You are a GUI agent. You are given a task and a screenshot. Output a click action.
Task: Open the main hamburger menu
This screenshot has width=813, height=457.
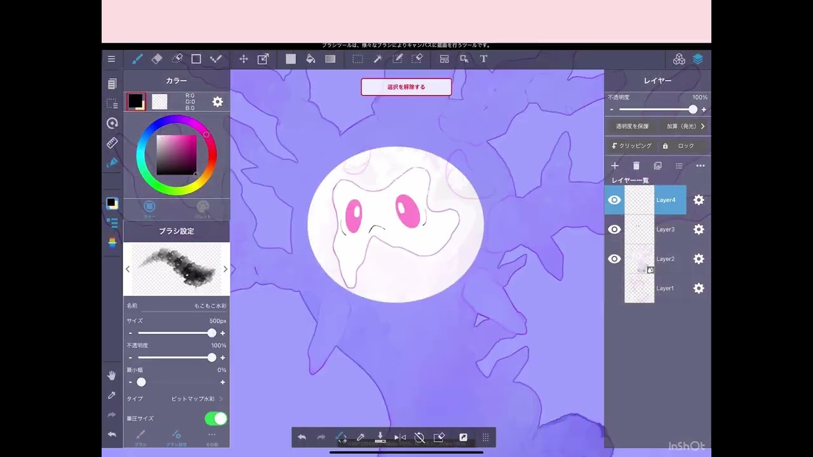(x=111, y=59)
